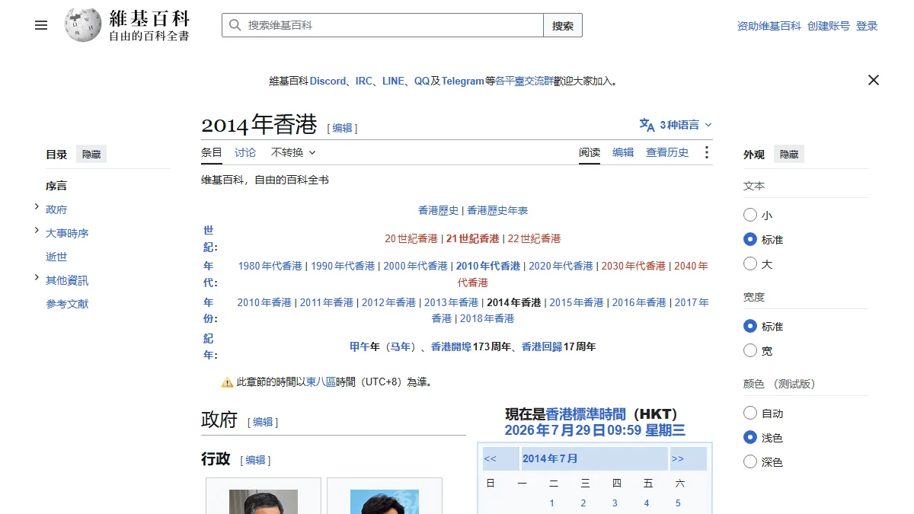Open the QQ link in the banner
This screenshot has width=914, height=514.
pyautogui.click(x=422, y=81)
